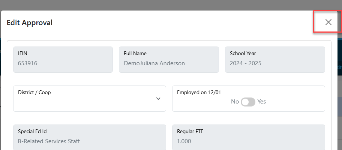The height and width of the screenshot is (150, 342).
Task: Select the Yes label beside the switch
Action: (261, 102)
